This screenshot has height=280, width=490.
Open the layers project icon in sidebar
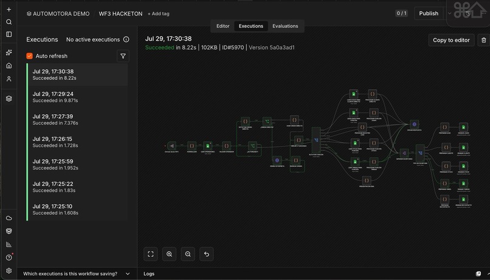pyautogui.click(x=9, y=98)
